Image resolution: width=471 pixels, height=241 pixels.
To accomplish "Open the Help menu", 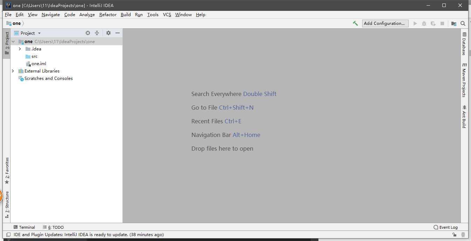I will [x=201, y=15].
